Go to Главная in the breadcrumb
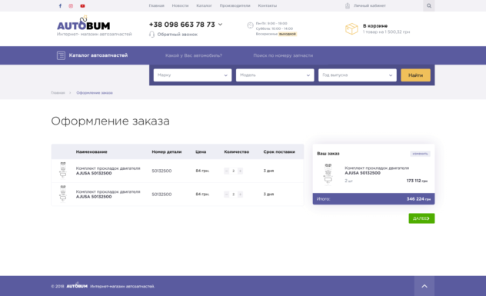Screen dimensions: 486x296 [58, 93]
